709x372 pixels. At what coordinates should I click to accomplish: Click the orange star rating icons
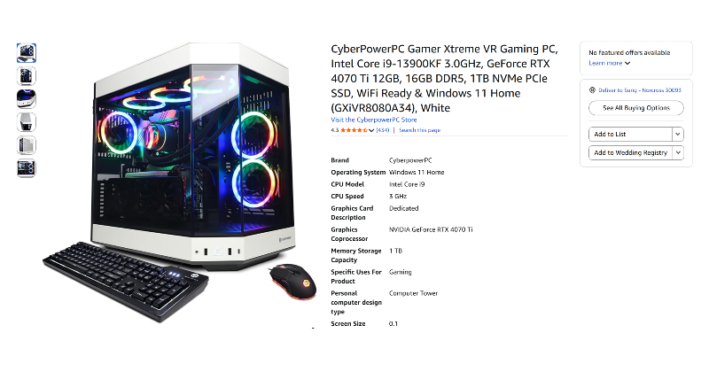point(354,130)
